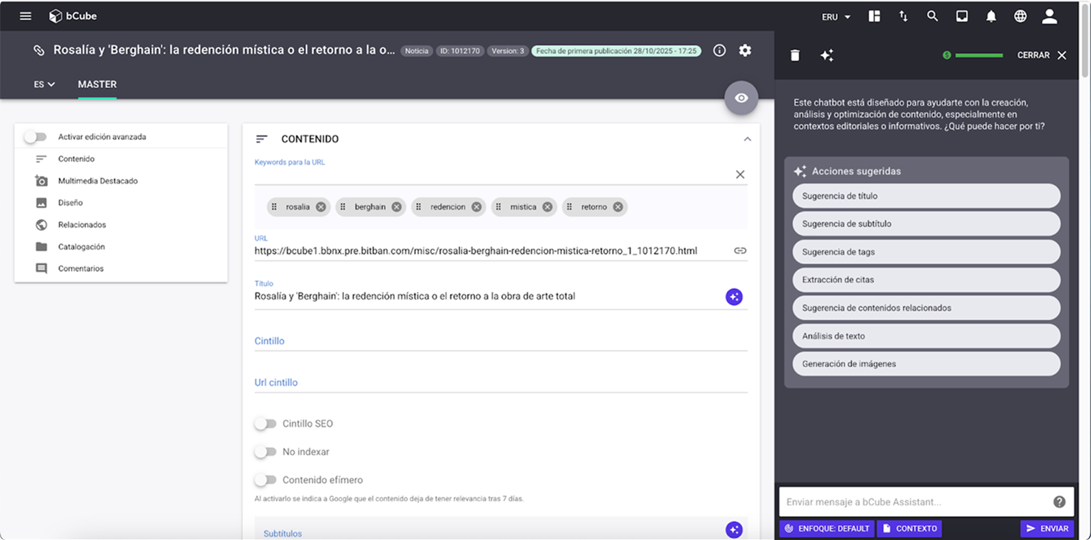Remove the berghain keyword chip

[x=396, y=207]
